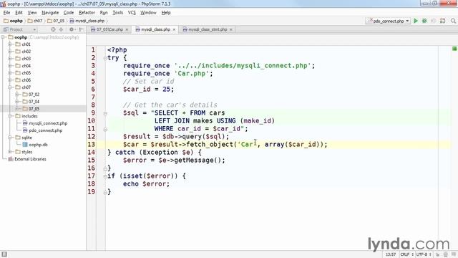The width and height of the screenshot is (458, 258).
Task: Select the mysqli_class.php editor tab
Action: coord(155,29)
